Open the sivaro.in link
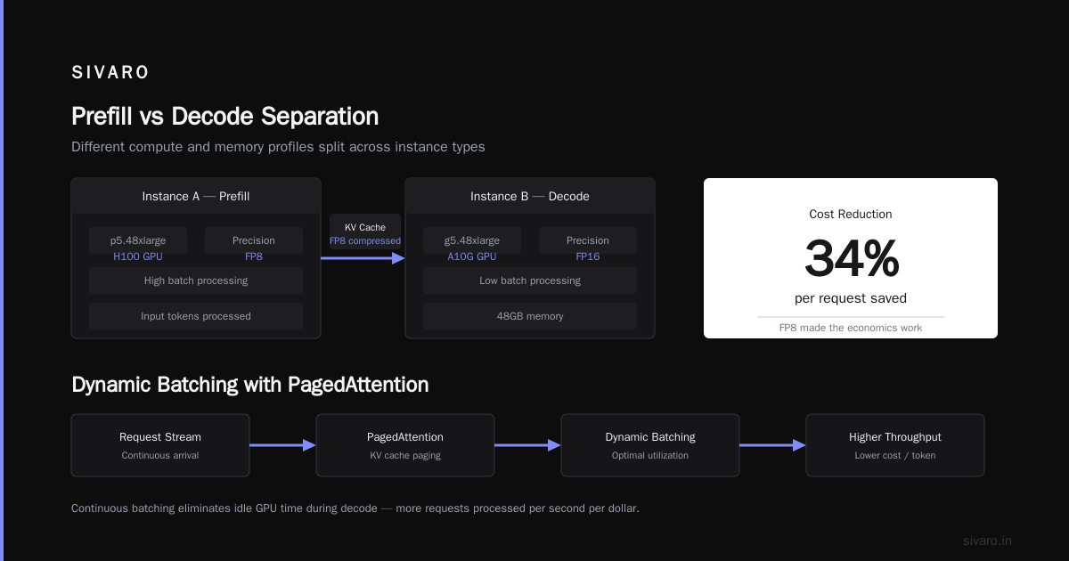 pyautogui.click(x=988, y=541)
